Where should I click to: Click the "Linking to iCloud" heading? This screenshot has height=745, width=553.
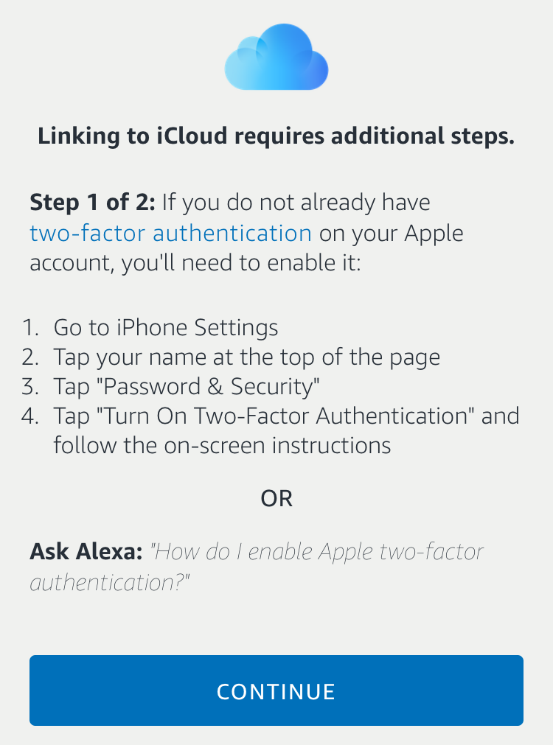click(x=276, y=136)
